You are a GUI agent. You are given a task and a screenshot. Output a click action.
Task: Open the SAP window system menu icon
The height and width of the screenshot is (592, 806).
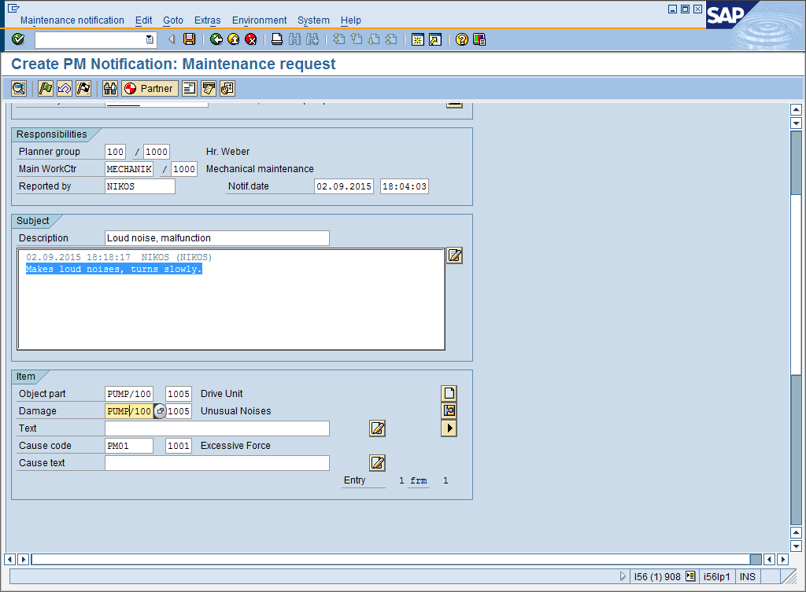[x=13, y=8]
